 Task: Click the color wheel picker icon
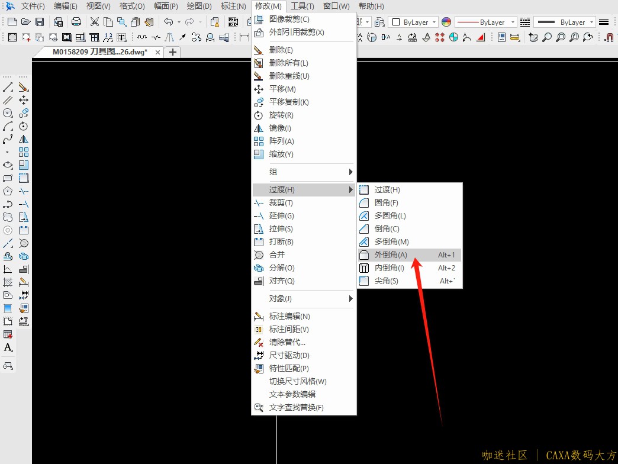(x=446, y=22)
